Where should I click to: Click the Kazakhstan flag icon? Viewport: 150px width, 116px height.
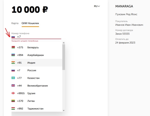coord(13,78)
